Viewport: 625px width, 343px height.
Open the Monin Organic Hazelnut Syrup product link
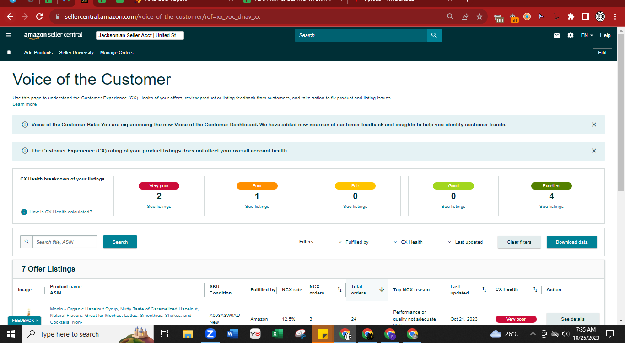pos(124,316)
